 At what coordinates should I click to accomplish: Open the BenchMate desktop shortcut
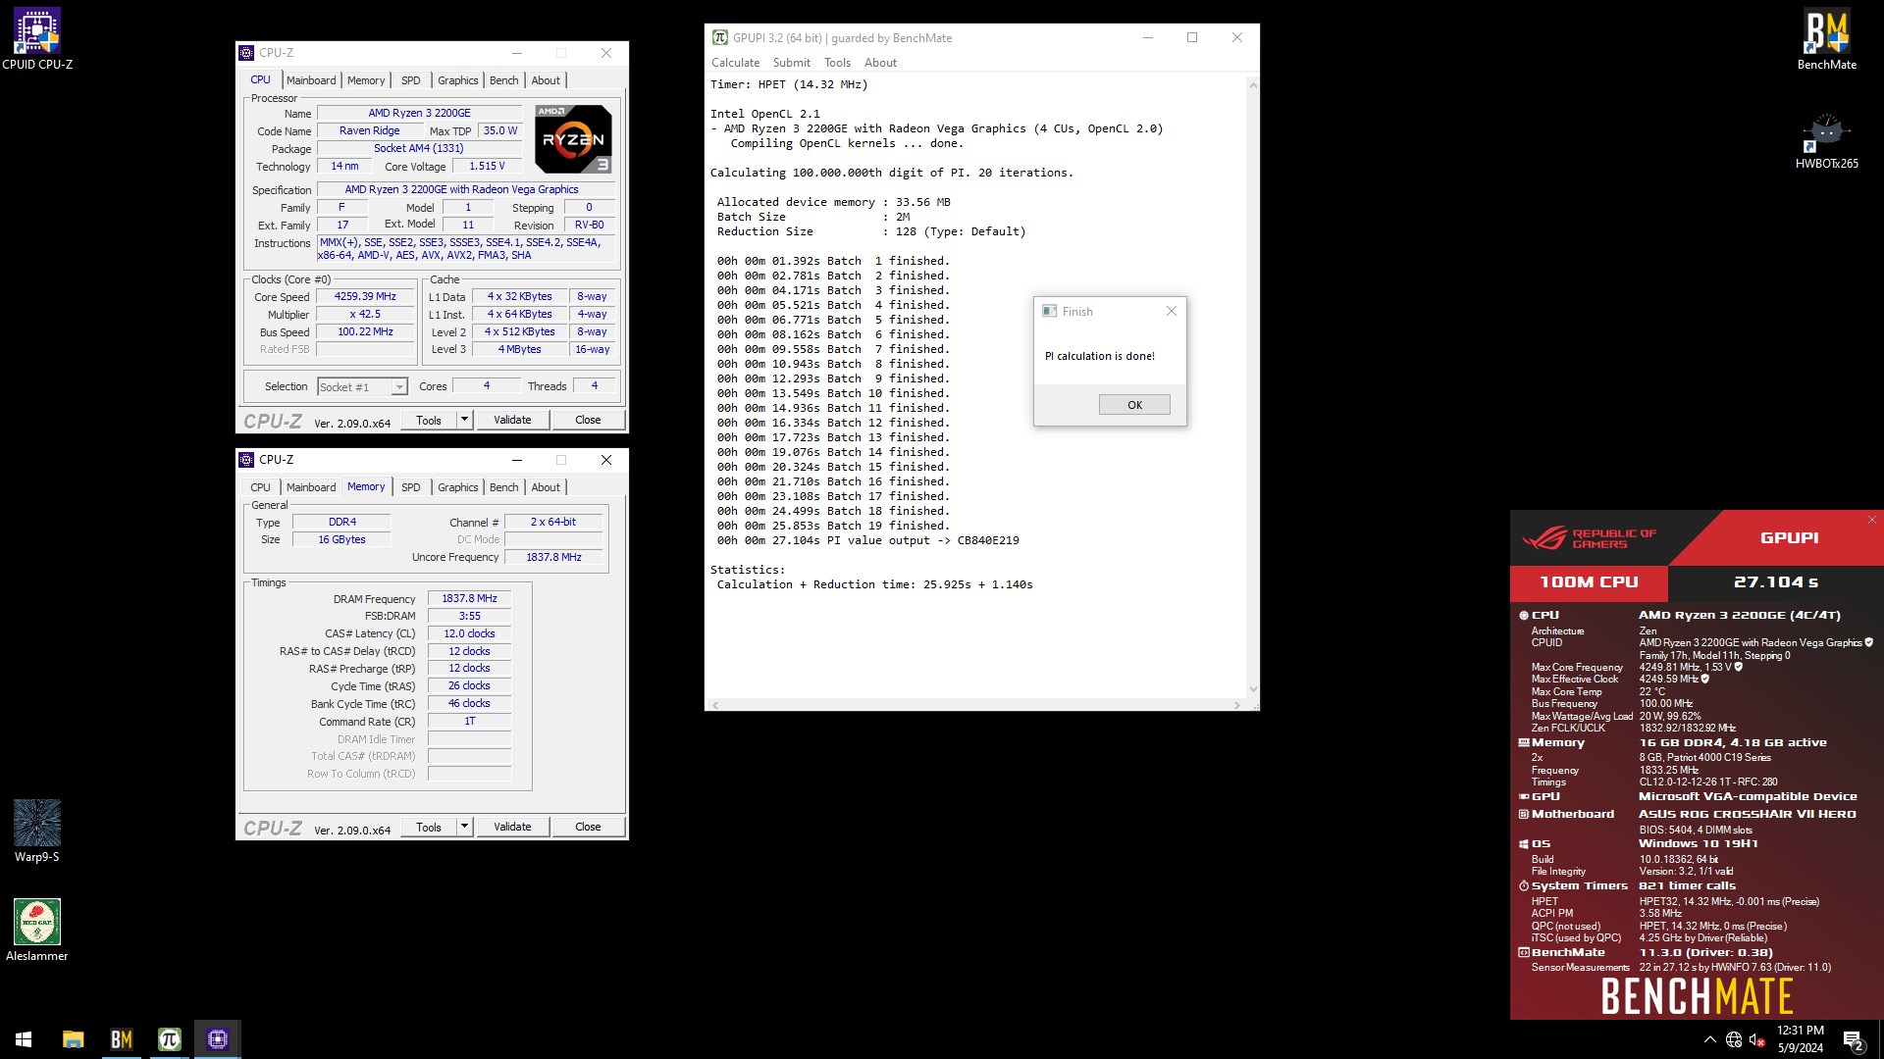[x=1826, y=39]
